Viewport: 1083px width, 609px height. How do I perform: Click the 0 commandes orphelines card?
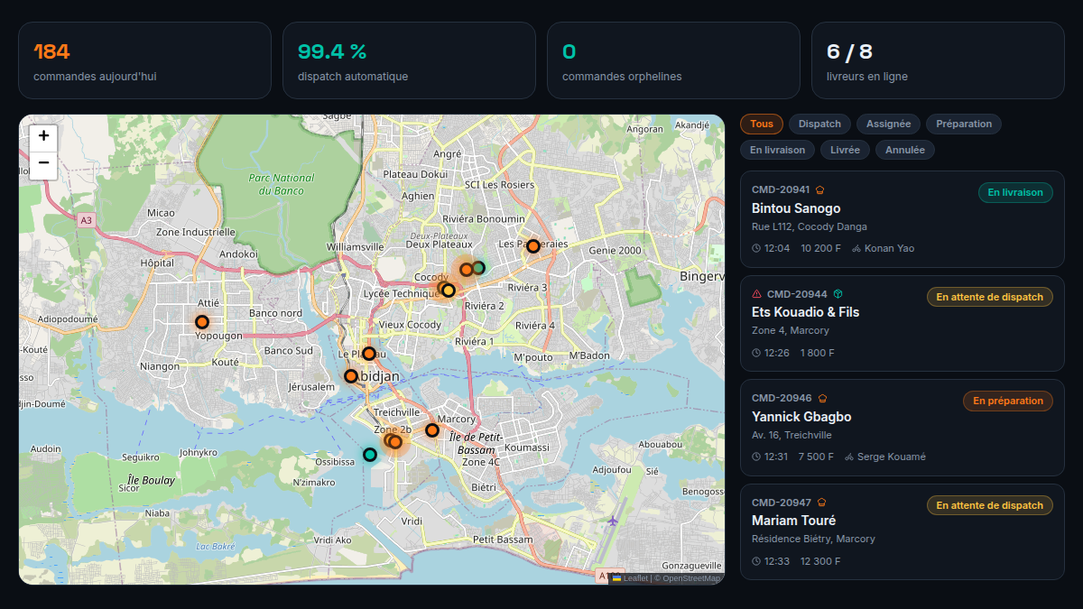pyautogui.click(x=673, y=60)
